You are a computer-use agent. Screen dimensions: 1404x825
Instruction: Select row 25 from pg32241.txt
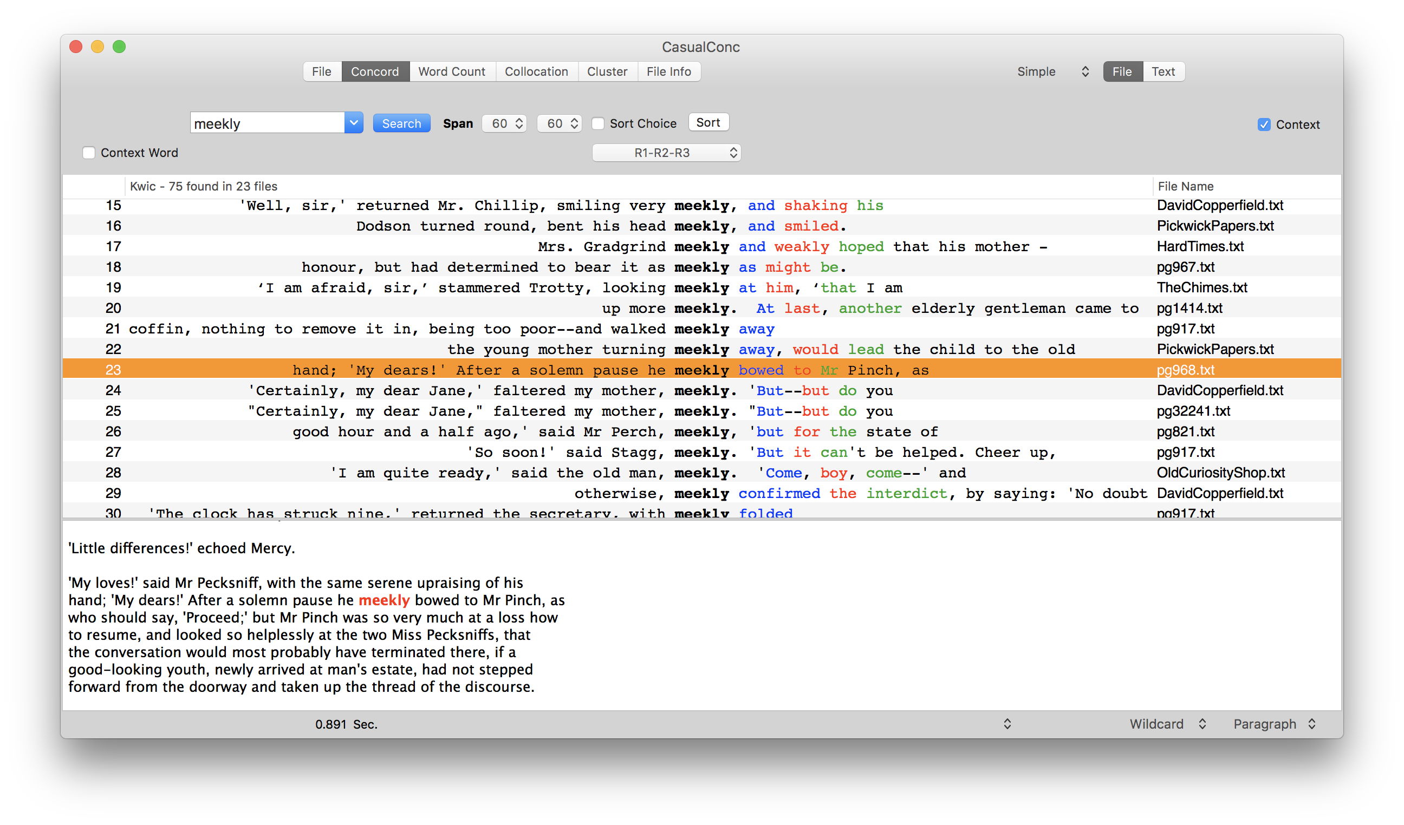[702, 411]
